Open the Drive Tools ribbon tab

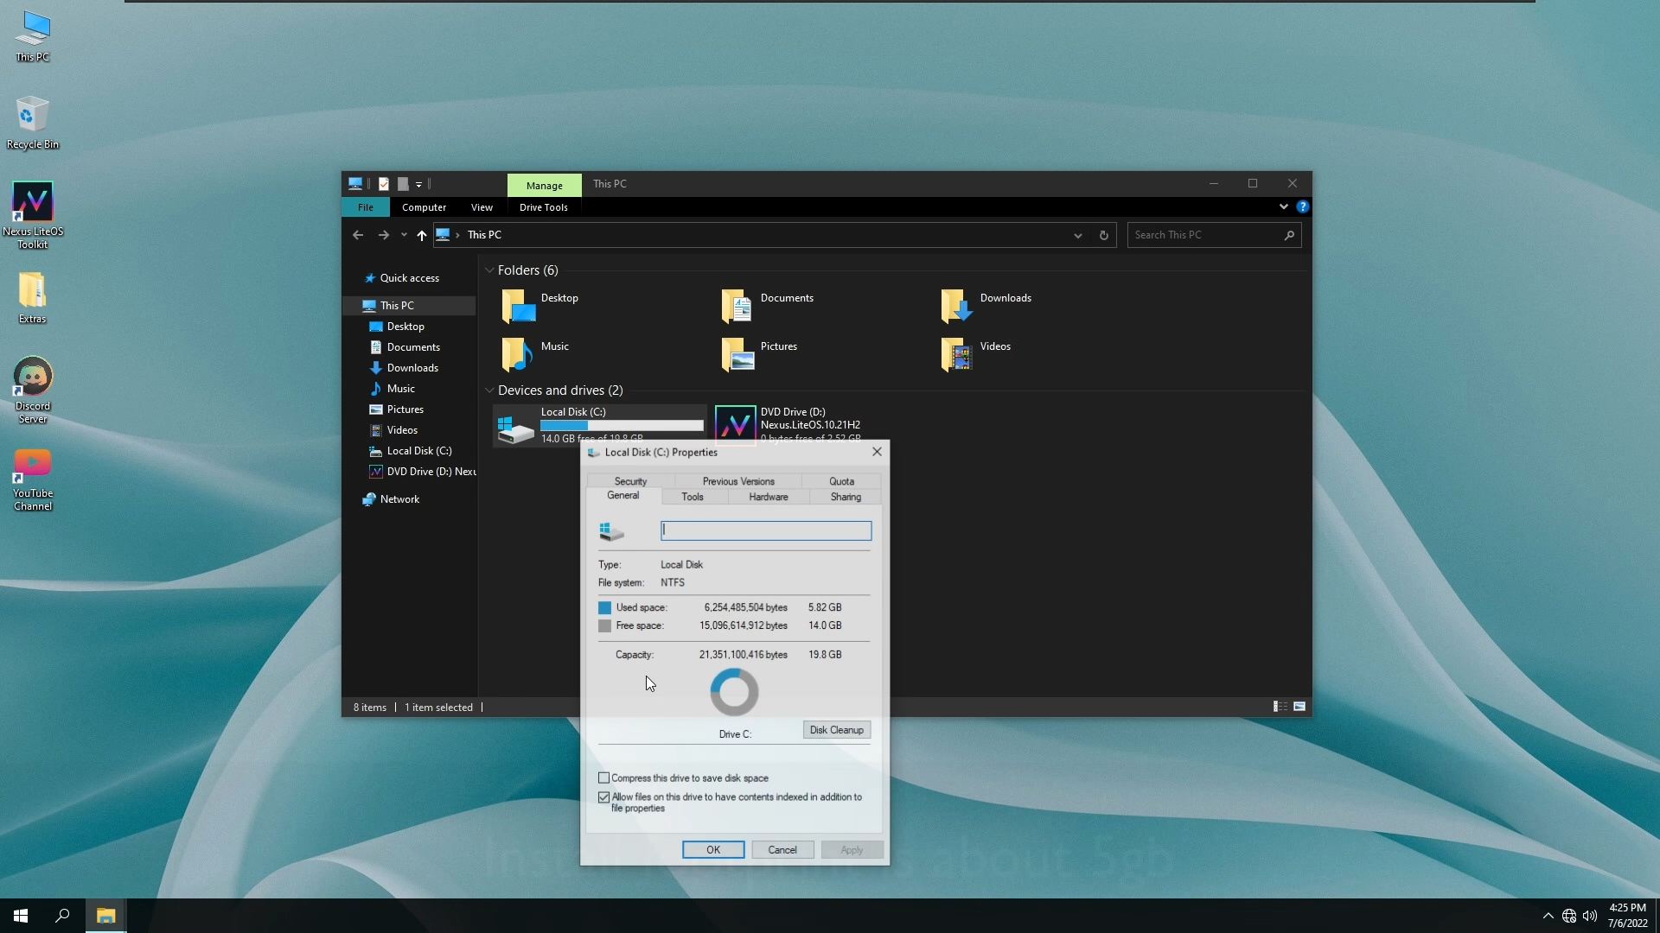[543, 207]
